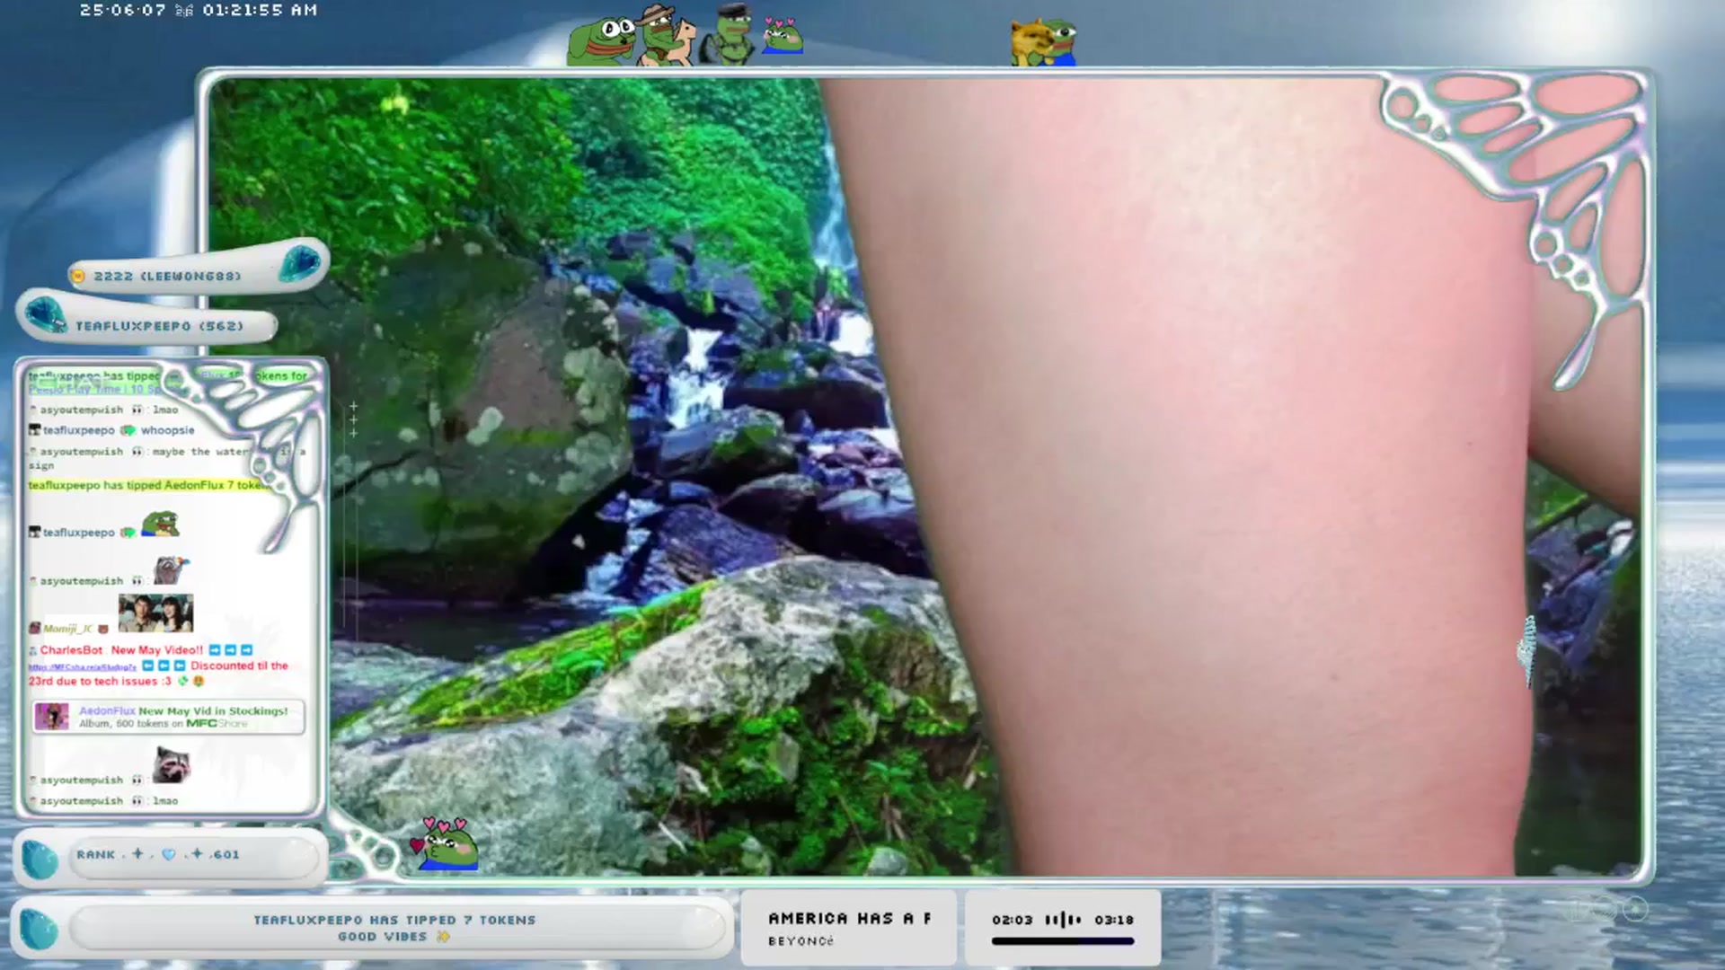Screen dimensions: 1725x970
Task: Click the blue gem on the LEEWONG88 banner
Action: coord(300,262)
